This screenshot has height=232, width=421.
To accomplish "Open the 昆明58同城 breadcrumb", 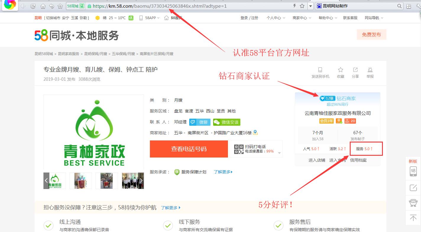I will point(44,54).
